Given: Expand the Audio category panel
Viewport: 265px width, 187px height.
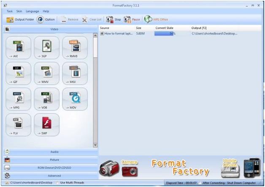Looking at the screenshot, I should coord(51,152).
